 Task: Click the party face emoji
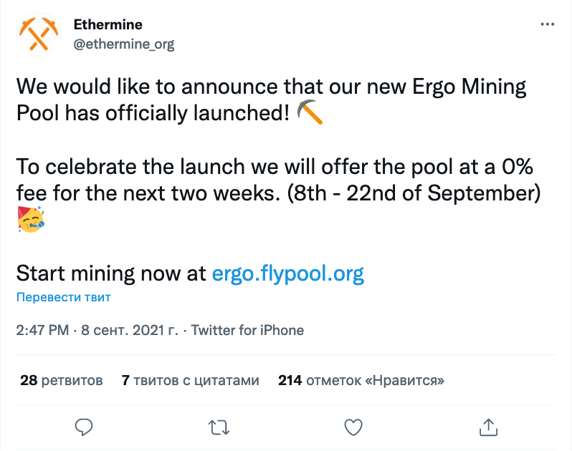coord(31,219)
